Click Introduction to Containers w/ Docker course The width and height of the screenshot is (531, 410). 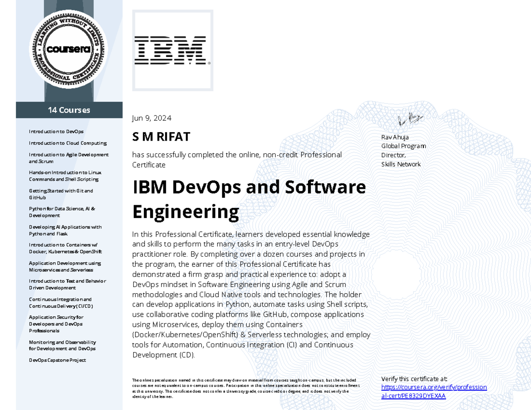65,248
